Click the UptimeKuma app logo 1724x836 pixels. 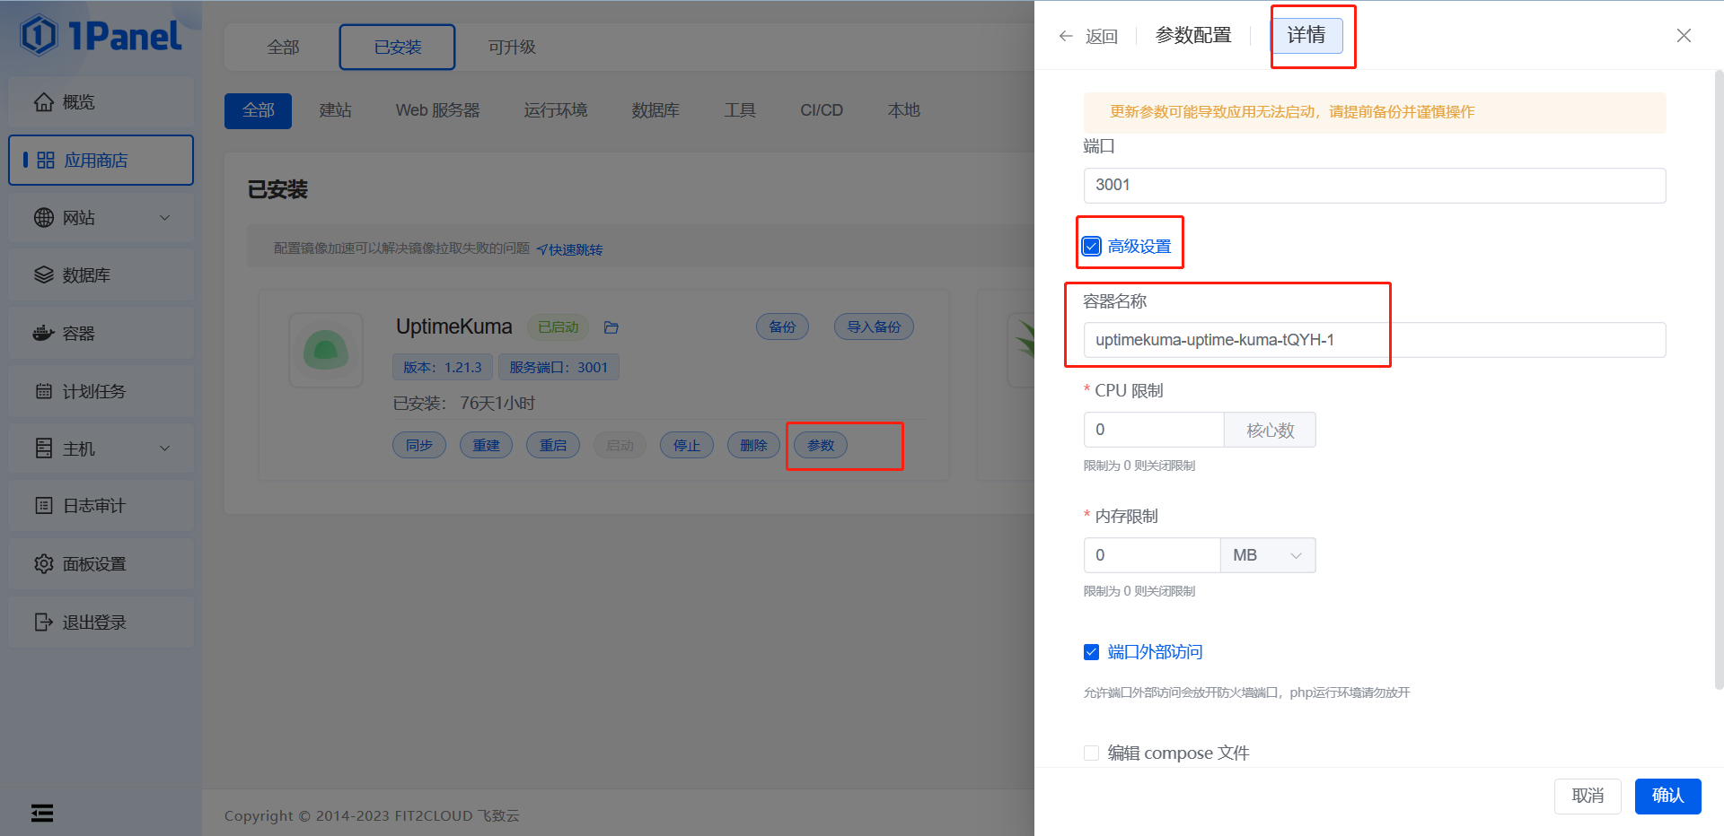326,350
